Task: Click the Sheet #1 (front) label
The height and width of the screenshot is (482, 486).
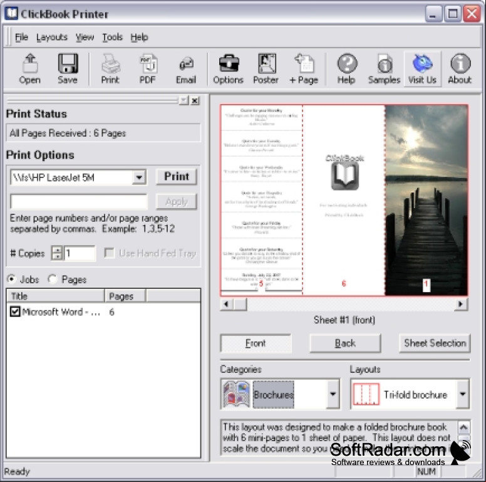Action: coord(344,320)
